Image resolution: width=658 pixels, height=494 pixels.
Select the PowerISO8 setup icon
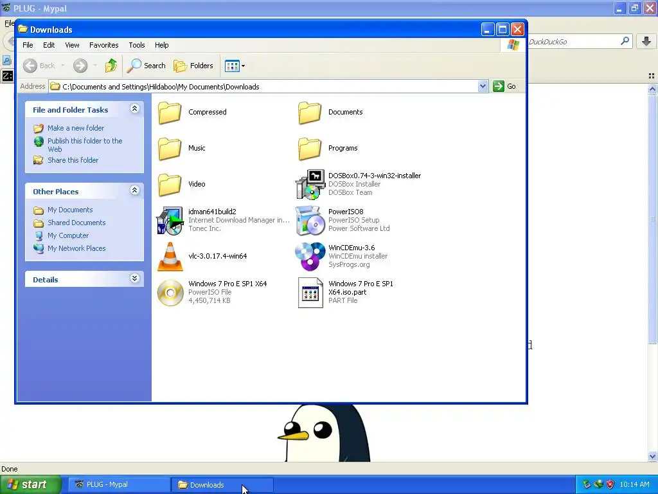click(310, 221)
